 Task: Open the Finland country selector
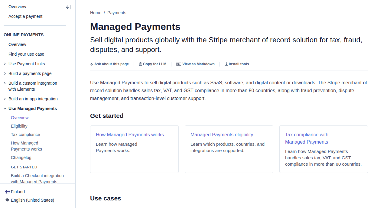(x=15, y=192)
